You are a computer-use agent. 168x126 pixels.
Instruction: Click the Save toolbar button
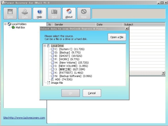click(x=10, y=13)
